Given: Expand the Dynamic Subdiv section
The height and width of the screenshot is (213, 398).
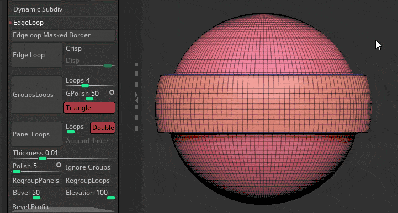Looking at the screenshot, I should pos(38,9).
